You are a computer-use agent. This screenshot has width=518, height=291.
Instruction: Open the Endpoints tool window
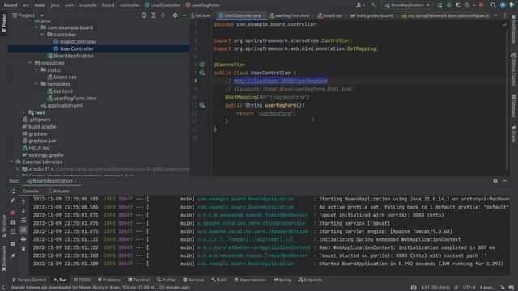click(310, 280)
